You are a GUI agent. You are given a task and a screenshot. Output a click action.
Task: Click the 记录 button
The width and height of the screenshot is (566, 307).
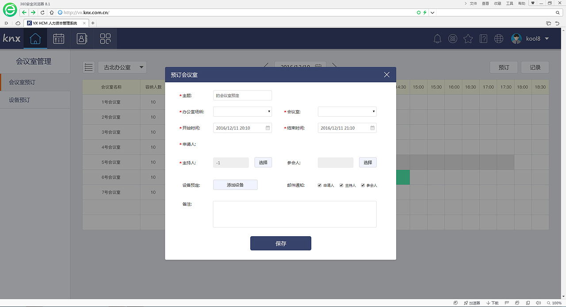pos(535,67)
